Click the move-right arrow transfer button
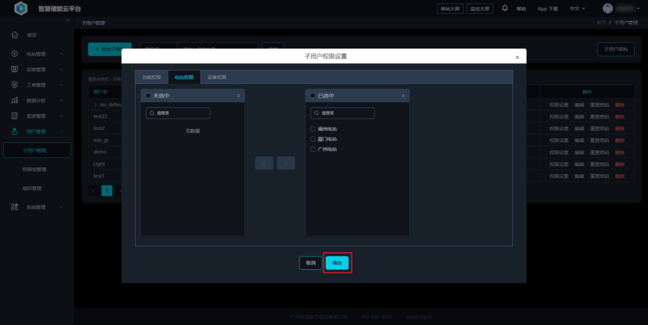The image size is (648, 325). [286, 162]
